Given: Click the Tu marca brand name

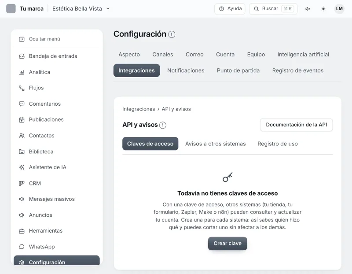Looking at the screenshot, I should [x=31, y=8].
